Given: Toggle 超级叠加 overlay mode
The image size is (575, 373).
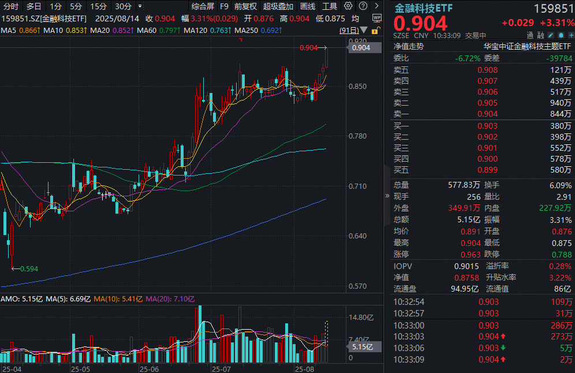Looking at the screenshot, I should (x=278, y=6).
